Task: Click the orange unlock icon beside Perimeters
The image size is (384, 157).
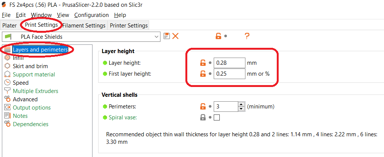Action: [203, 107]
